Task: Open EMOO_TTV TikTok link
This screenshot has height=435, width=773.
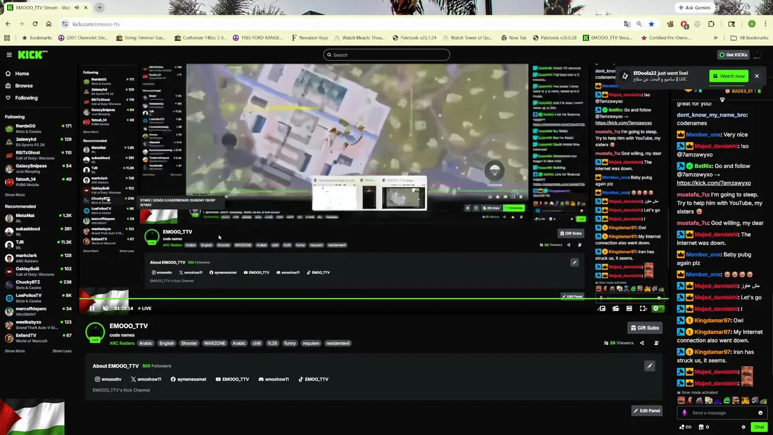Action: pos(313,379)
